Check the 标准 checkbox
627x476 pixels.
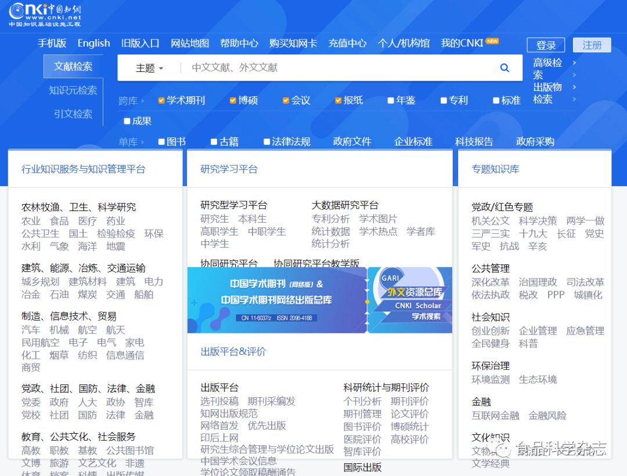coord(496,100)
